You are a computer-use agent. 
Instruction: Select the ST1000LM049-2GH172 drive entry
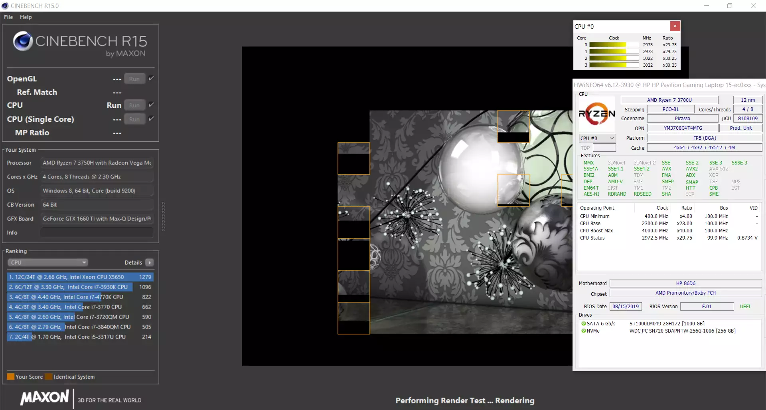(667, 324)
